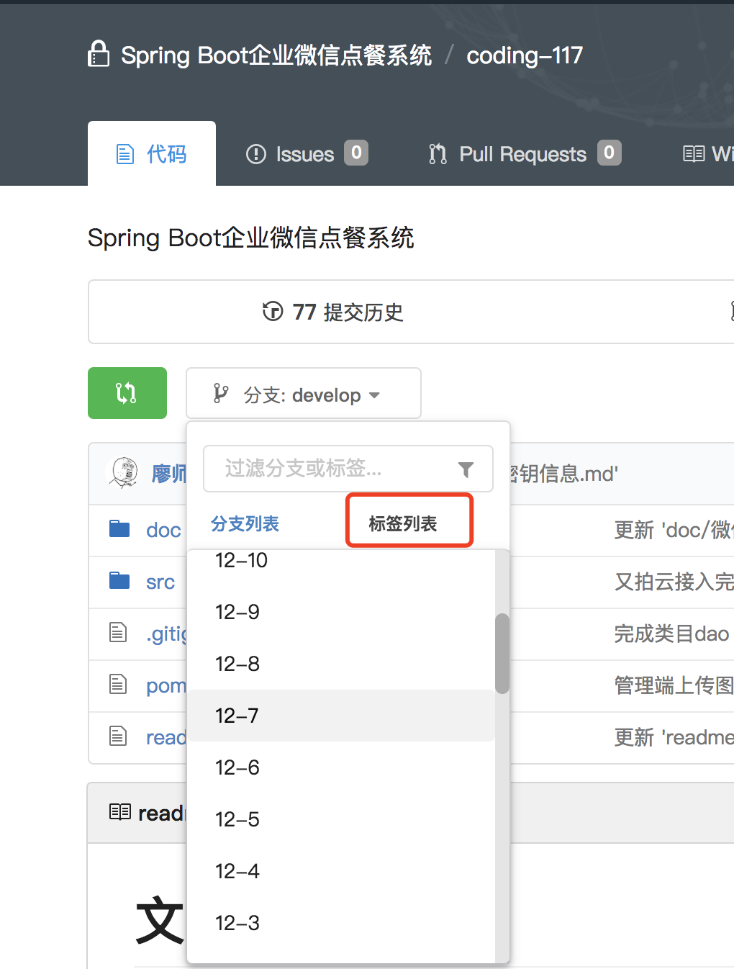Screen dimensions: 734x969
Task: Click the green compare branches button
Action: tap(127, 393)
